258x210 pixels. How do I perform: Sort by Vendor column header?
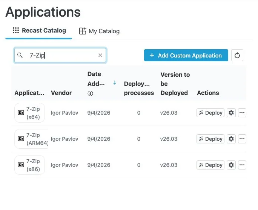point(61,93)
